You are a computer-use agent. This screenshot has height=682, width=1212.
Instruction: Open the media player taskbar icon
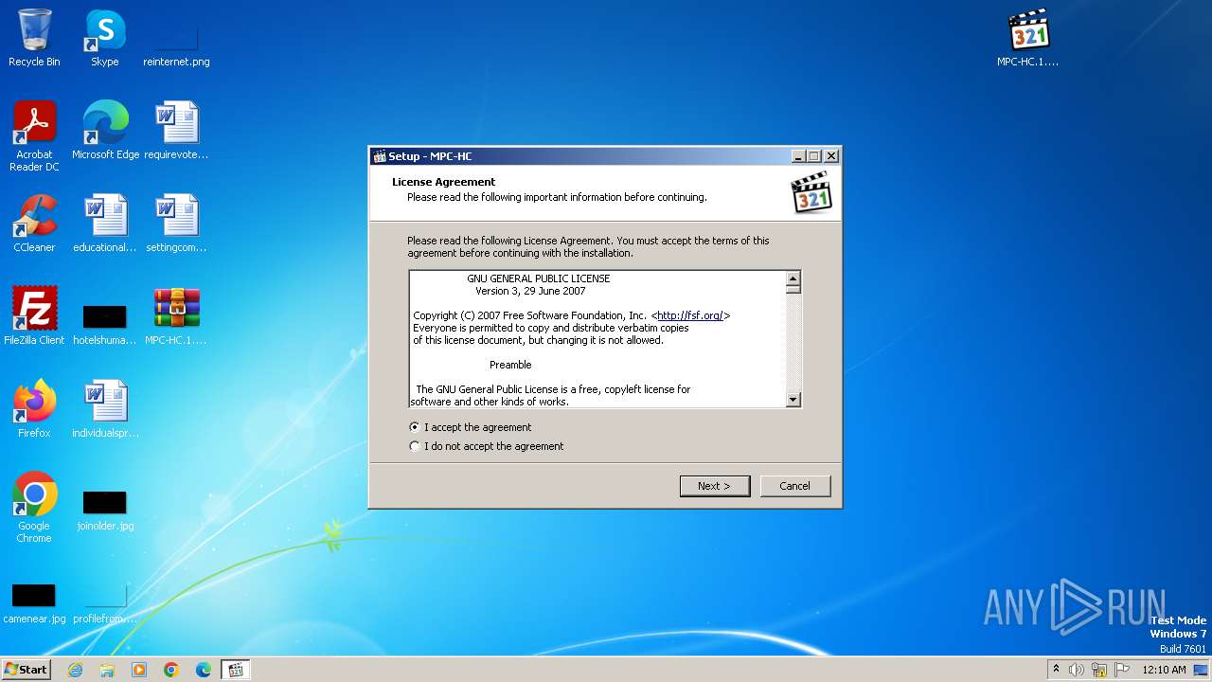point(139,670)
